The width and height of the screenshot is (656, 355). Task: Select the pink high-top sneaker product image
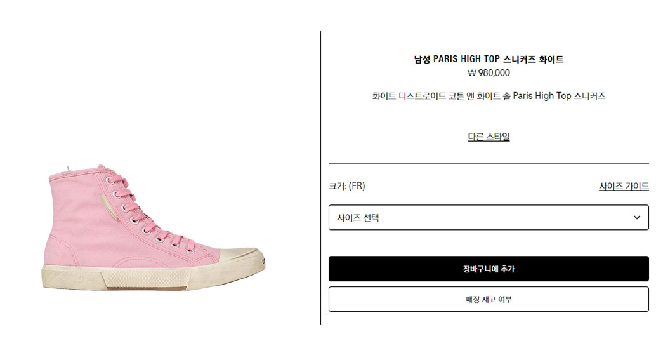tap(154, 227)
